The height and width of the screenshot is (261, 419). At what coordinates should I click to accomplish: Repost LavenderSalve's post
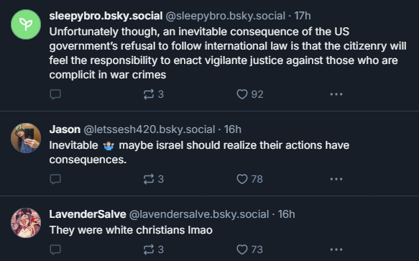153,249
